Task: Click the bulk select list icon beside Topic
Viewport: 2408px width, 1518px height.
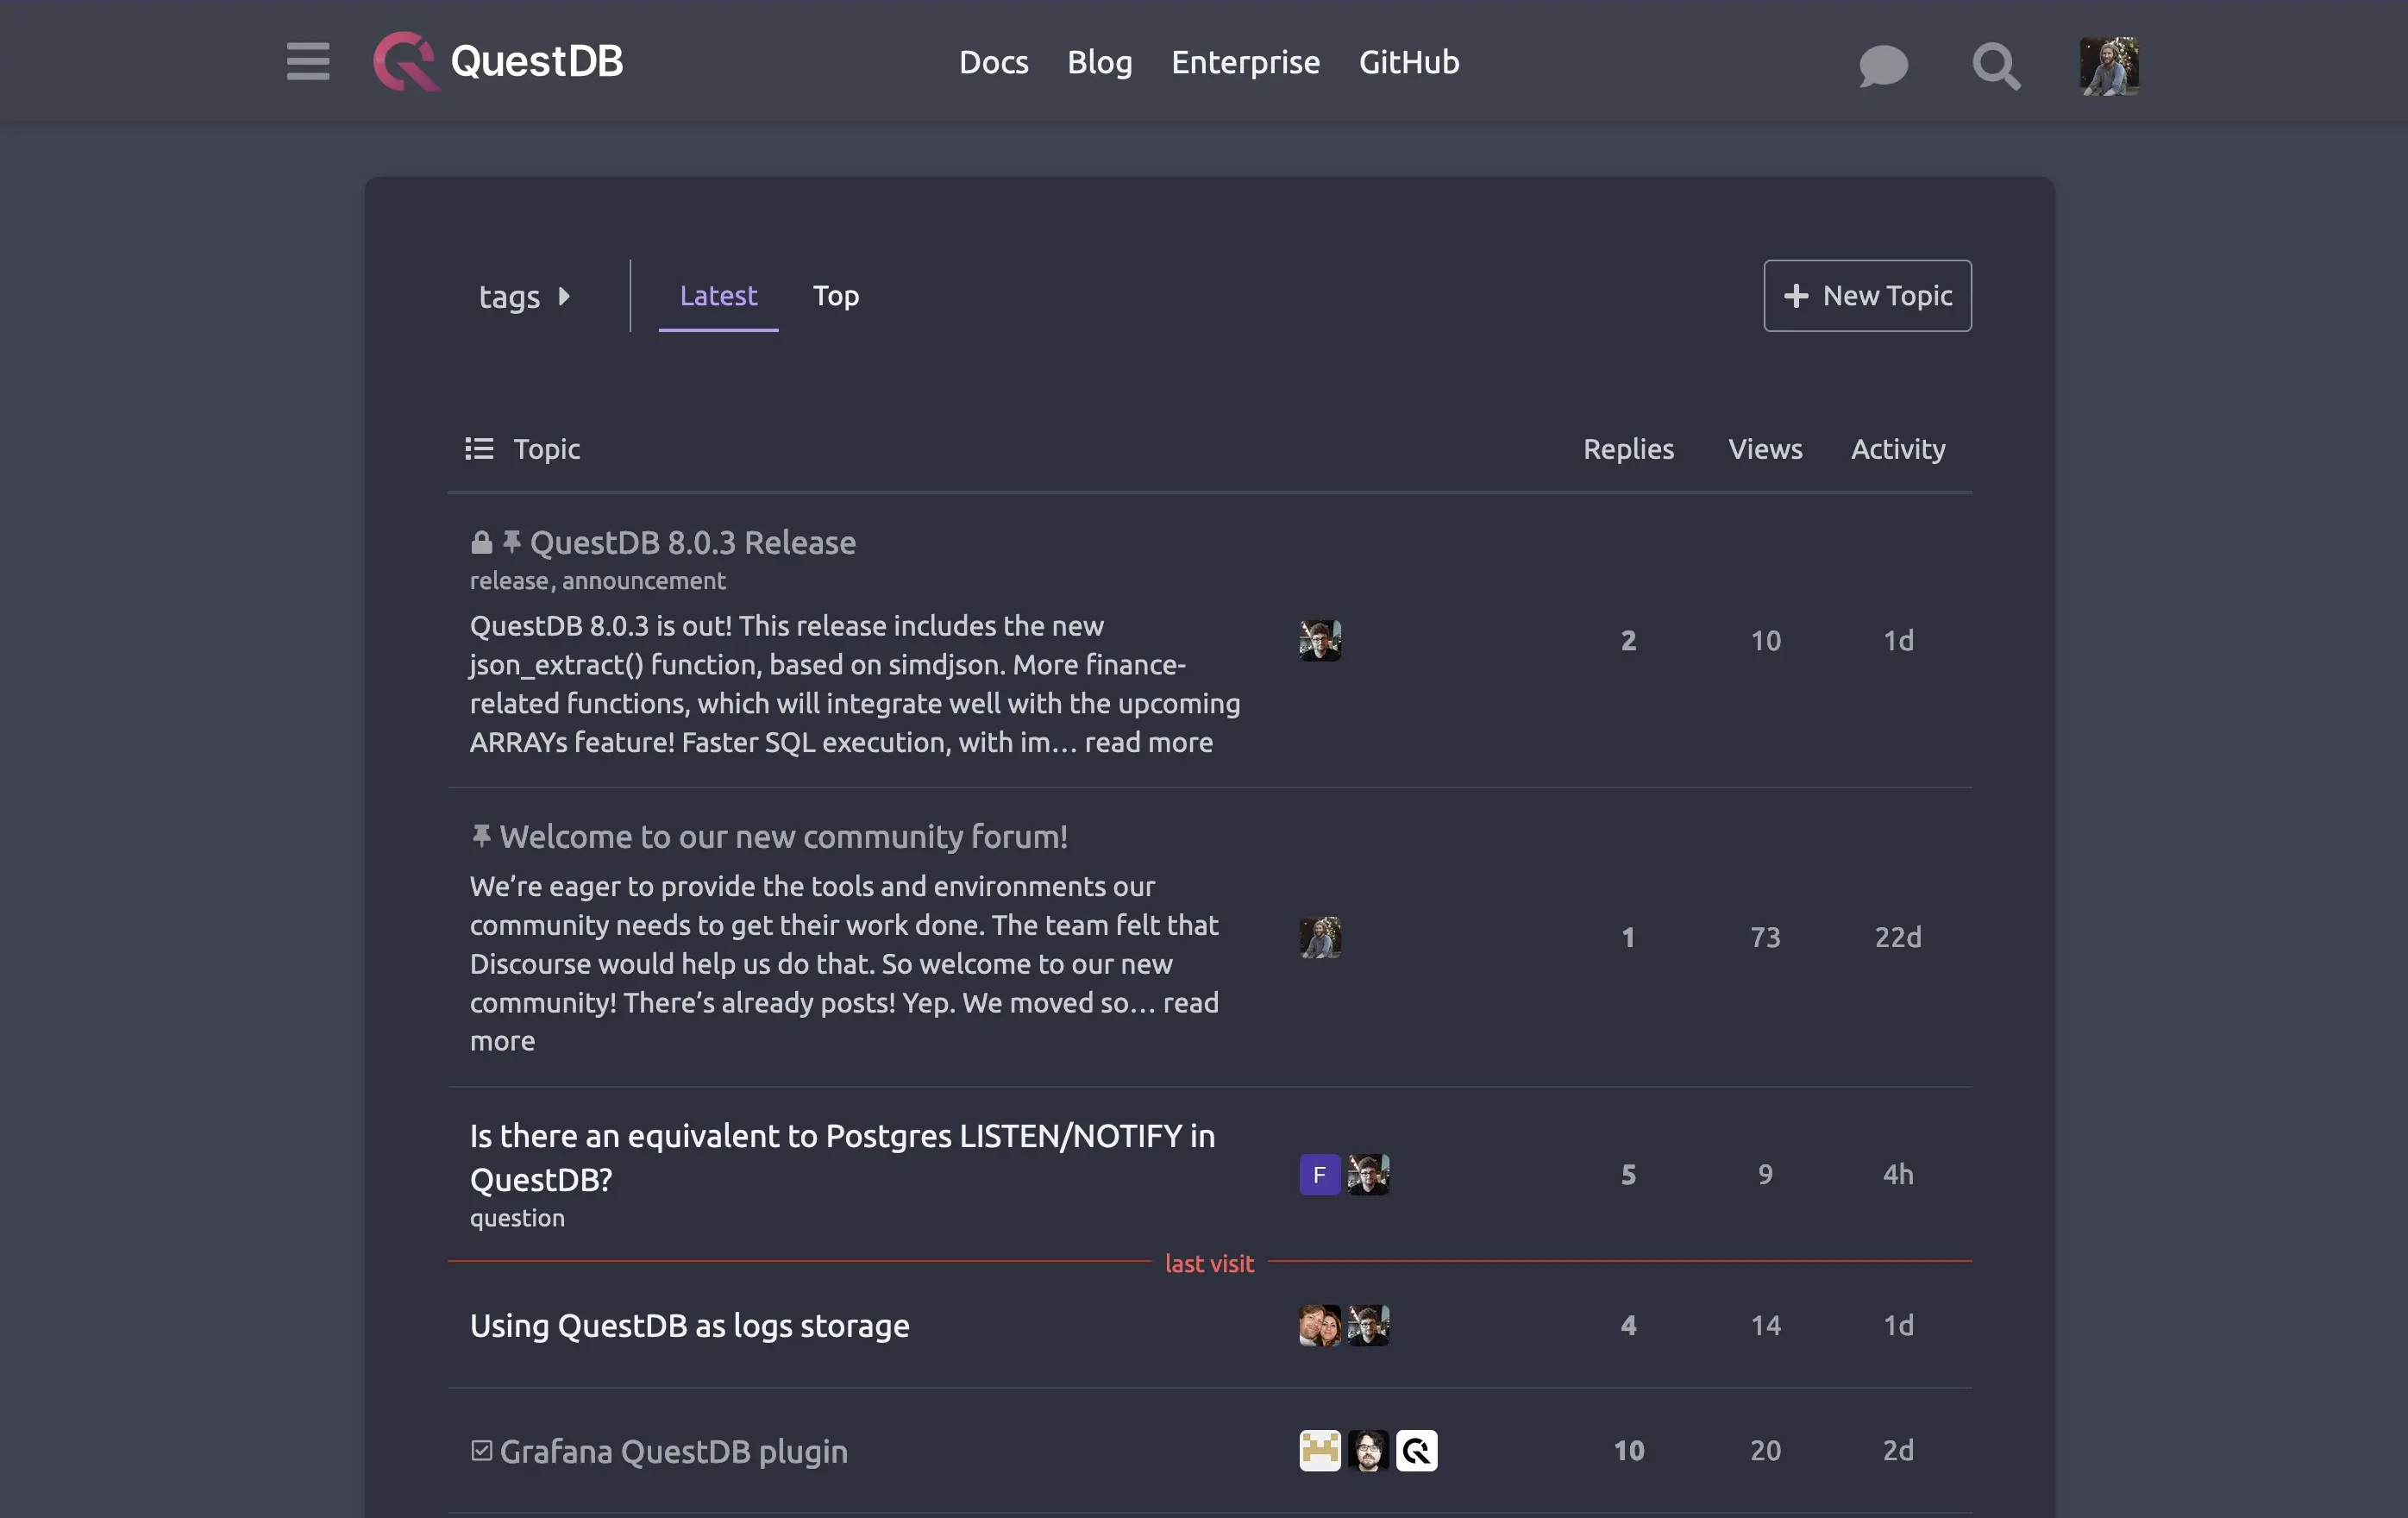Action: pos(479,449)
